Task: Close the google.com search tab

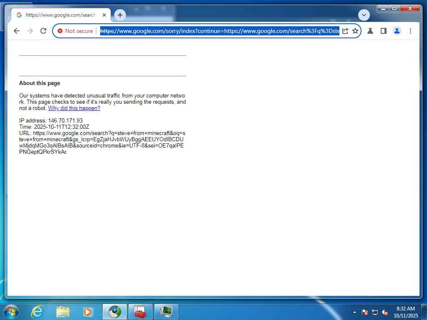Action: (104, 15)
